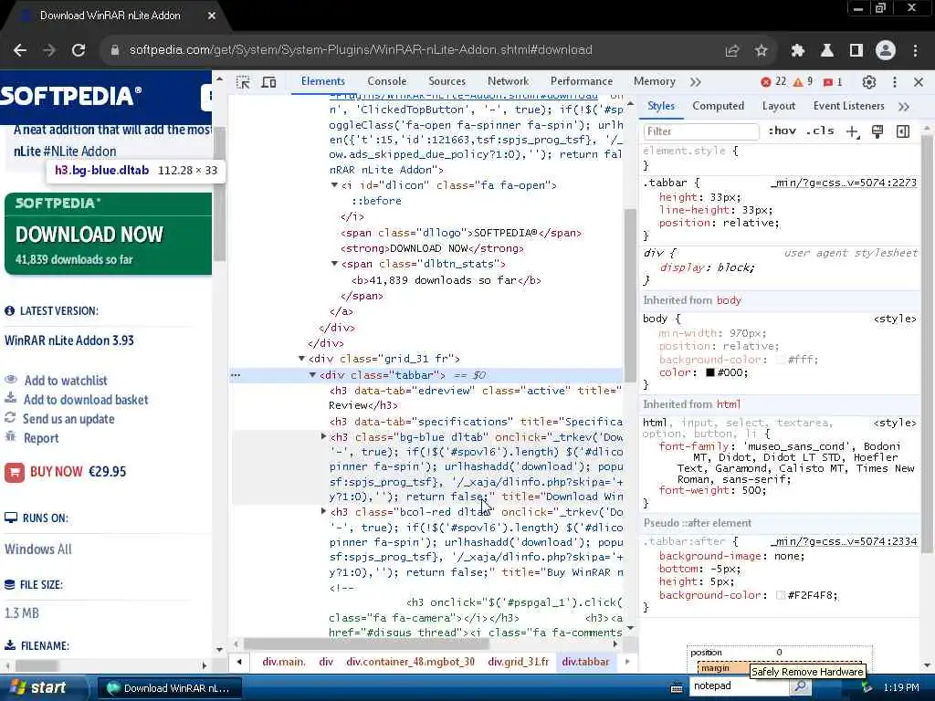The width and height of the screenshot is (935, 701).
Task: Switch to the Console tab
Action: 386,81
